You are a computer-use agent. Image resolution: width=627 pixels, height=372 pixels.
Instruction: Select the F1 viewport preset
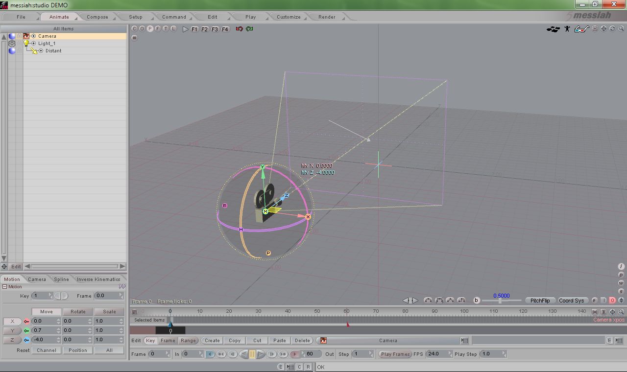194,29
